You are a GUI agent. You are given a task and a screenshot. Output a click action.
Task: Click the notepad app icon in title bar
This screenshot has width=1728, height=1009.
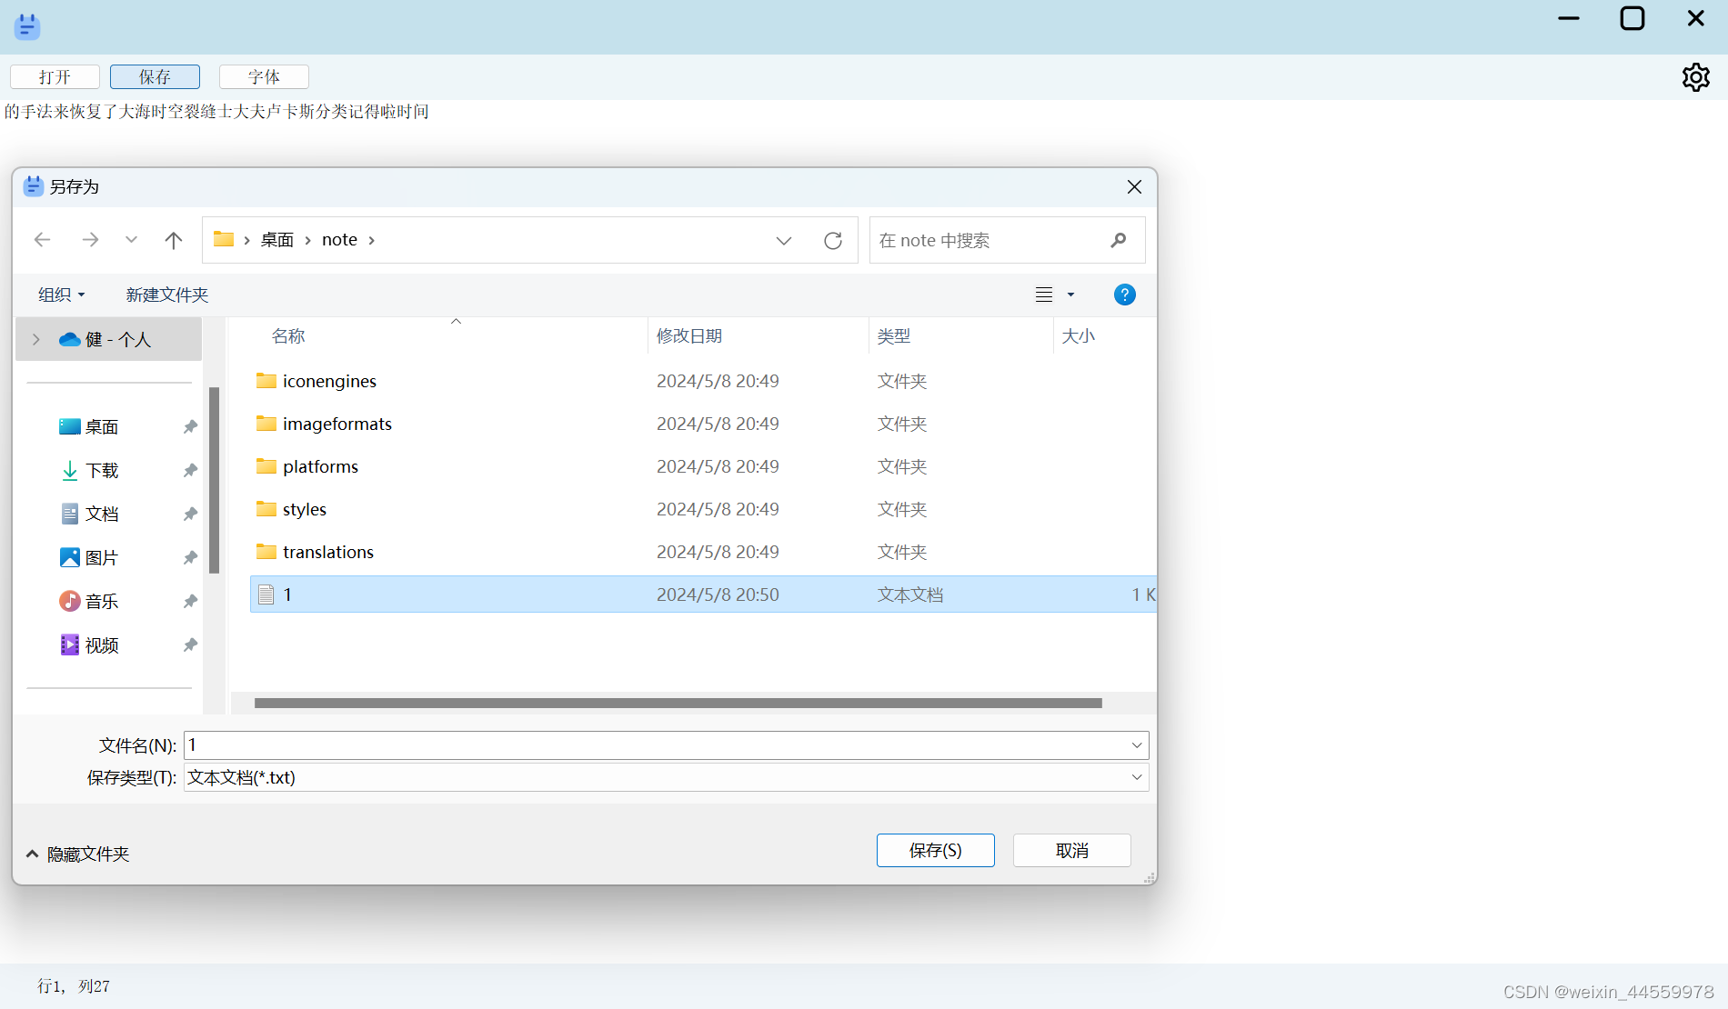[x=26, y=25]
